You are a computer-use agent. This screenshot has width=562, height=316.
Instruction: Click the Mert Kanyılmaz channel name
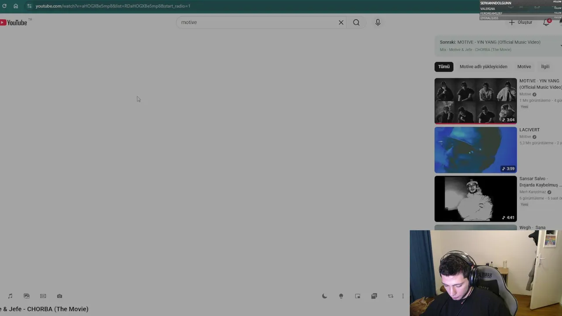pyautogui.click(x=533, y=192)
